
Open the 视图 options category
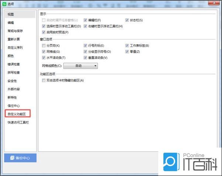pos(20,14)
